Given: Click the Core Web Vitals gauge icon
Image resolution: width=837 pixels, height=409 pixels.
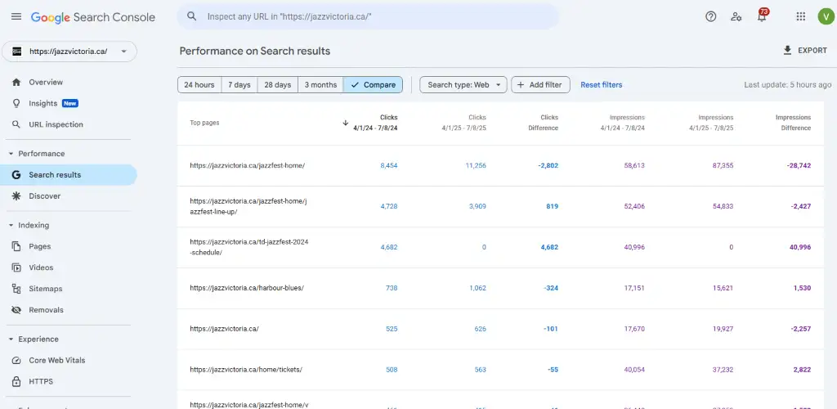Looking at the screenshot, I should pyautogui.click(x=16, y=361).
